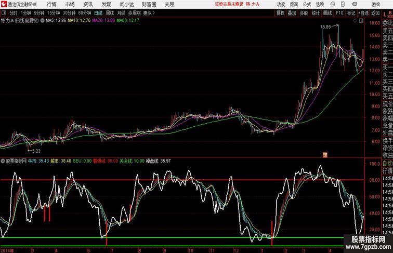This screenshot has height=253, width=393.
Task: Click the 画线 drawing tool button
Action: [327, 13]
